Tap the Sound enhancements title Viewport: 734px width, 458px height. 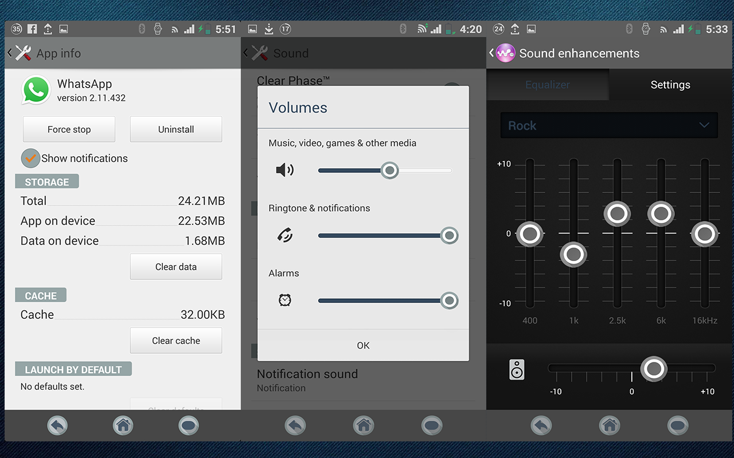(579, 53)
